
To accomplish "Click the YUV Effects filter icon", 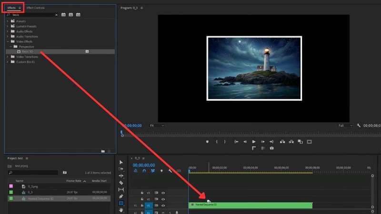I will 78,15.
